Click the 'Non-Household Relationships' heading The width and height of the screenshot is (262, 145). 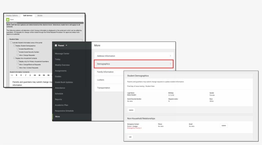[x=141, y=118]
